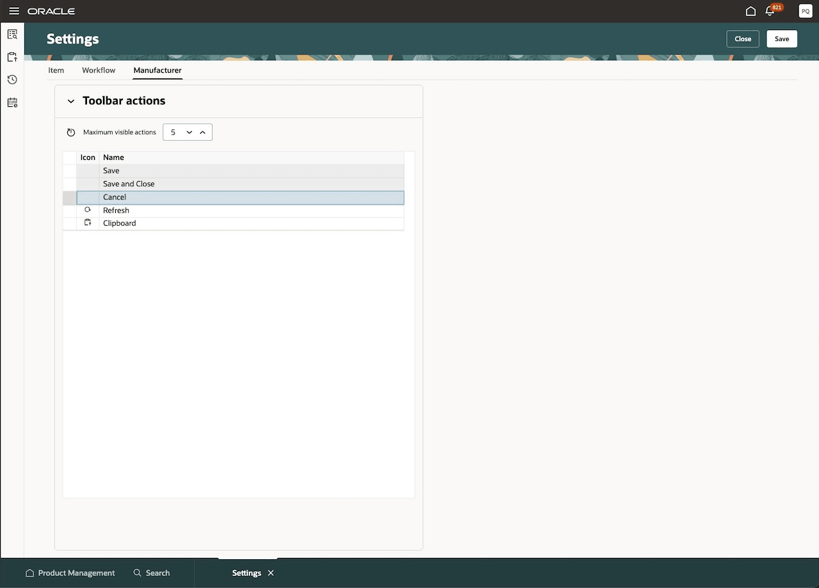Click the Product Management home icon
The height and width of the screenshot is (588, 819).
click(x=29, y=573)
